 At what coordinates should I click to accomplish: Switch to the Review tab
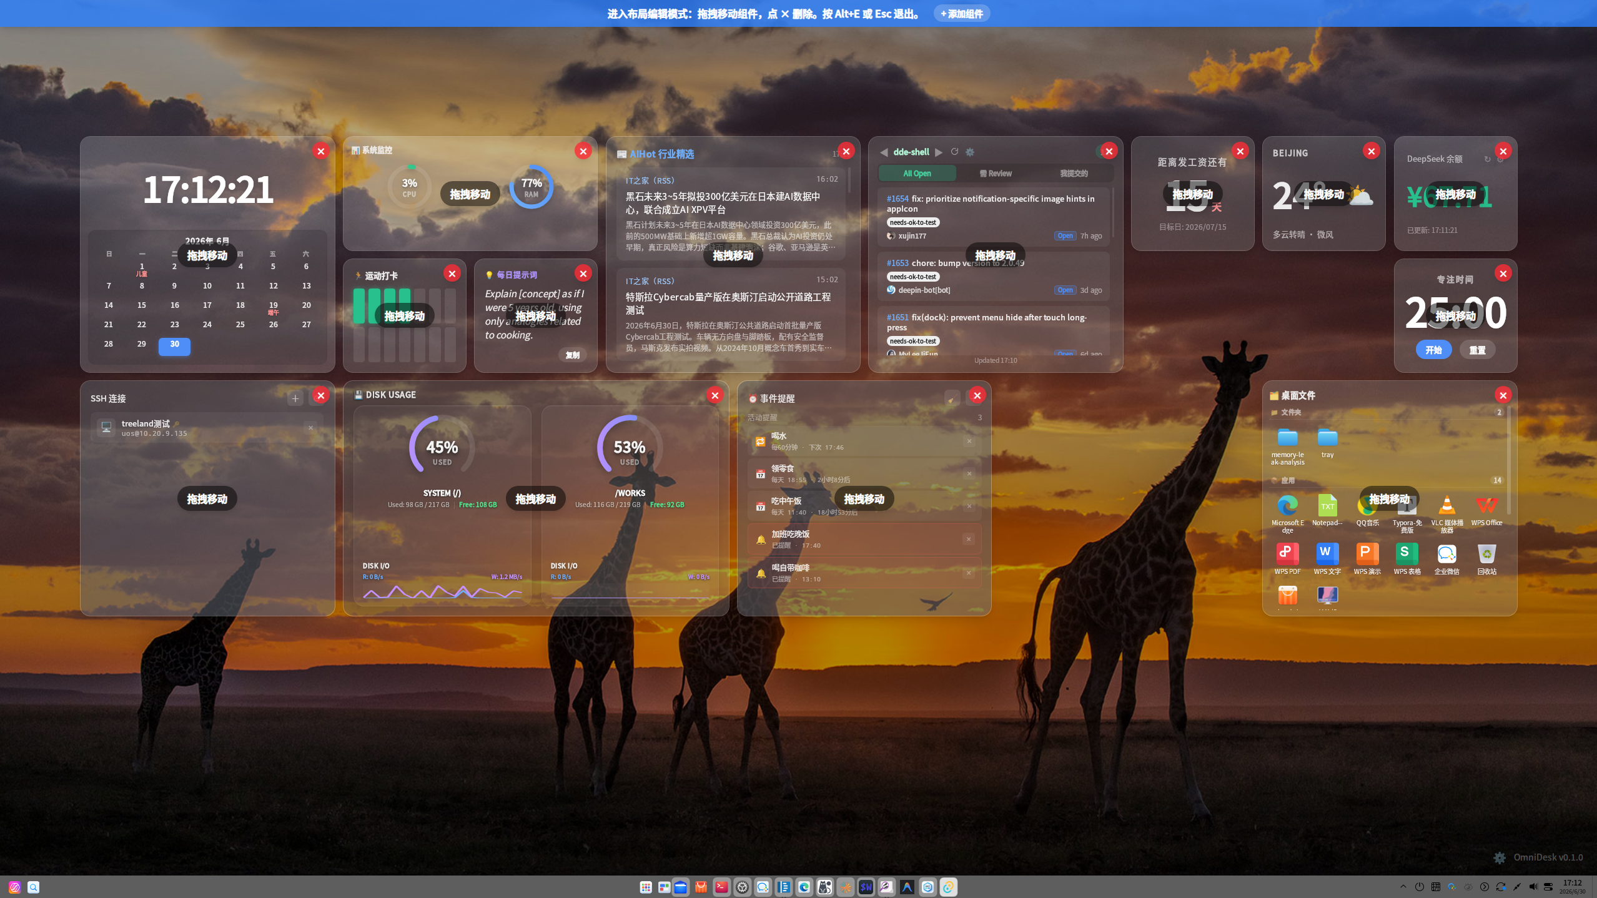996,174
